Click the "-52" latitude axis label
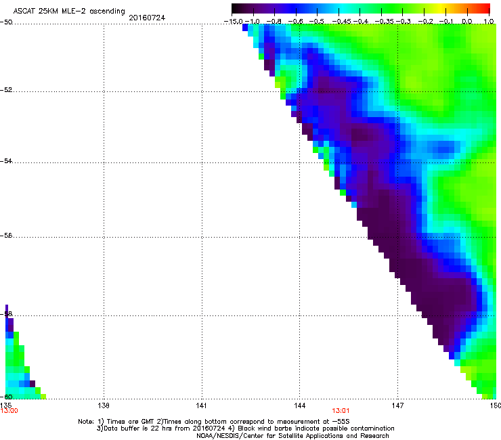 pos(6,90)
